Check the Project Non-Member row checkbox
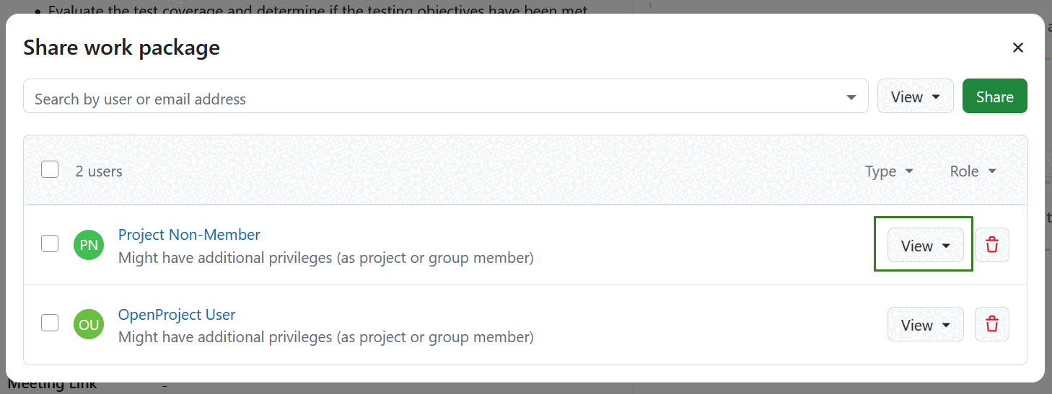Screen dimensions: 1052x394 pyautogui.click(x=50, y=243)
